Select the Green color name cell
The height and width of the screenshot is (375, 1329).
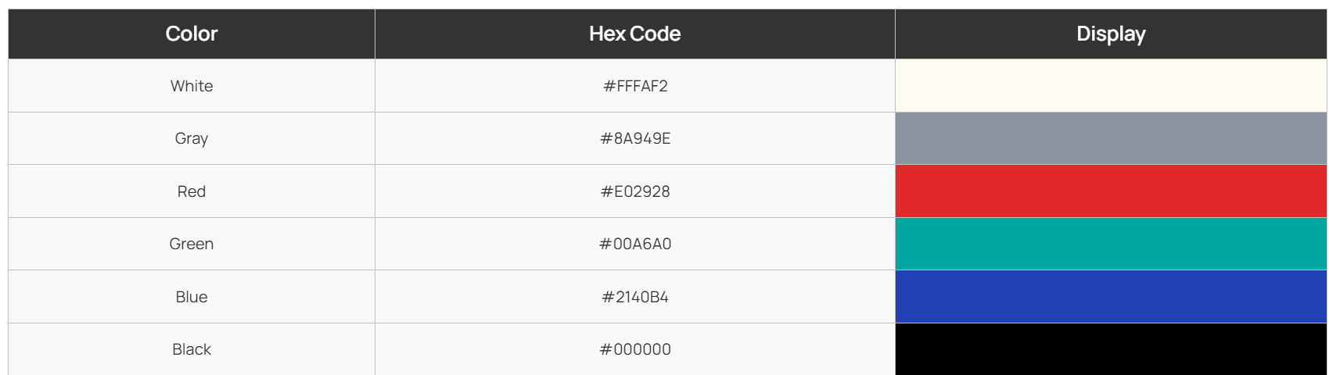tap(192, 244)
